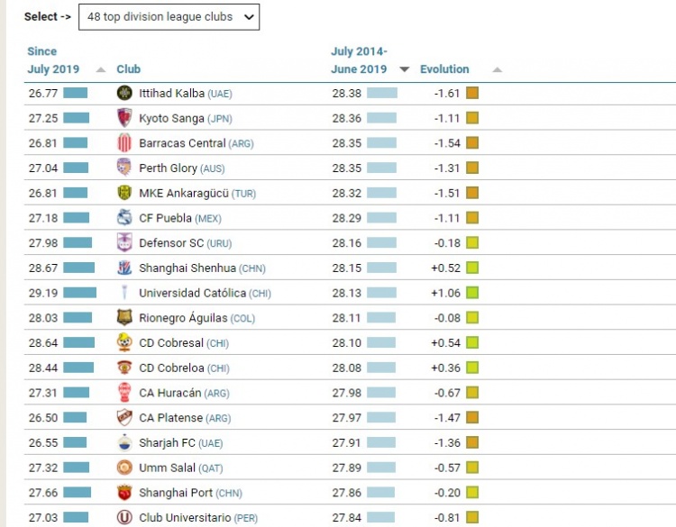Viewport: 676px width, 527px height.
Task: Click Universidad Católica's green evolution swatch
Action: point(472,293)
